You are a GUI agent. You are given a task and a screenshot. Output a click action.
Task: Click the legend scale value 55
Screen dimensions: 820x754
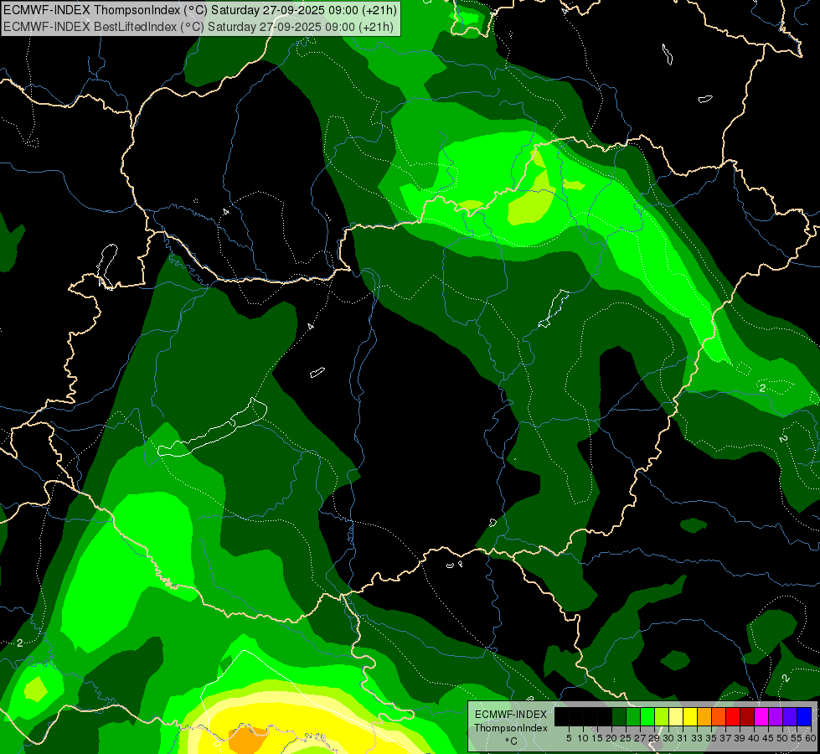coord(797,738)
